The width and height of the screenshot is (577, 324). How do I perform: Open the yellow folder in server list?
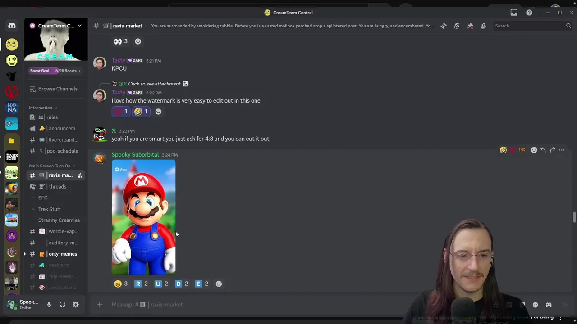coord(12,140)
